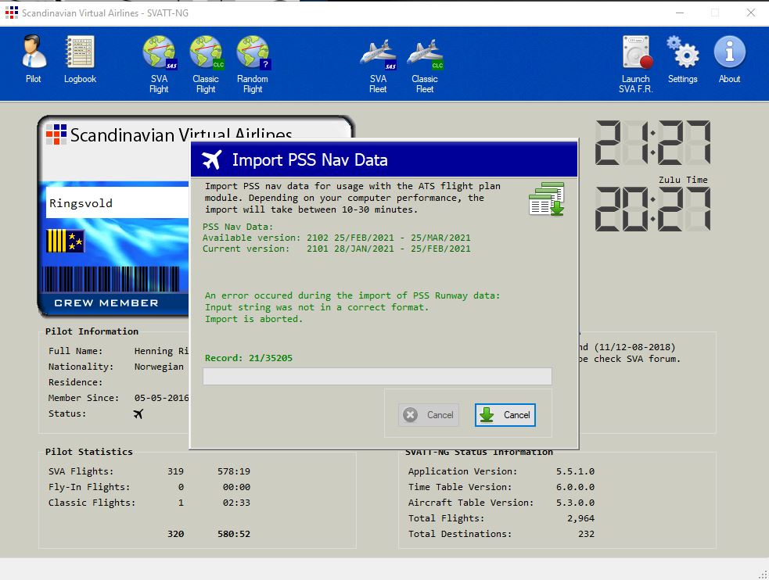This screenshot has height=580, width=769.
Task: Click the total hours 580:52 value
Action: (234, 534)
